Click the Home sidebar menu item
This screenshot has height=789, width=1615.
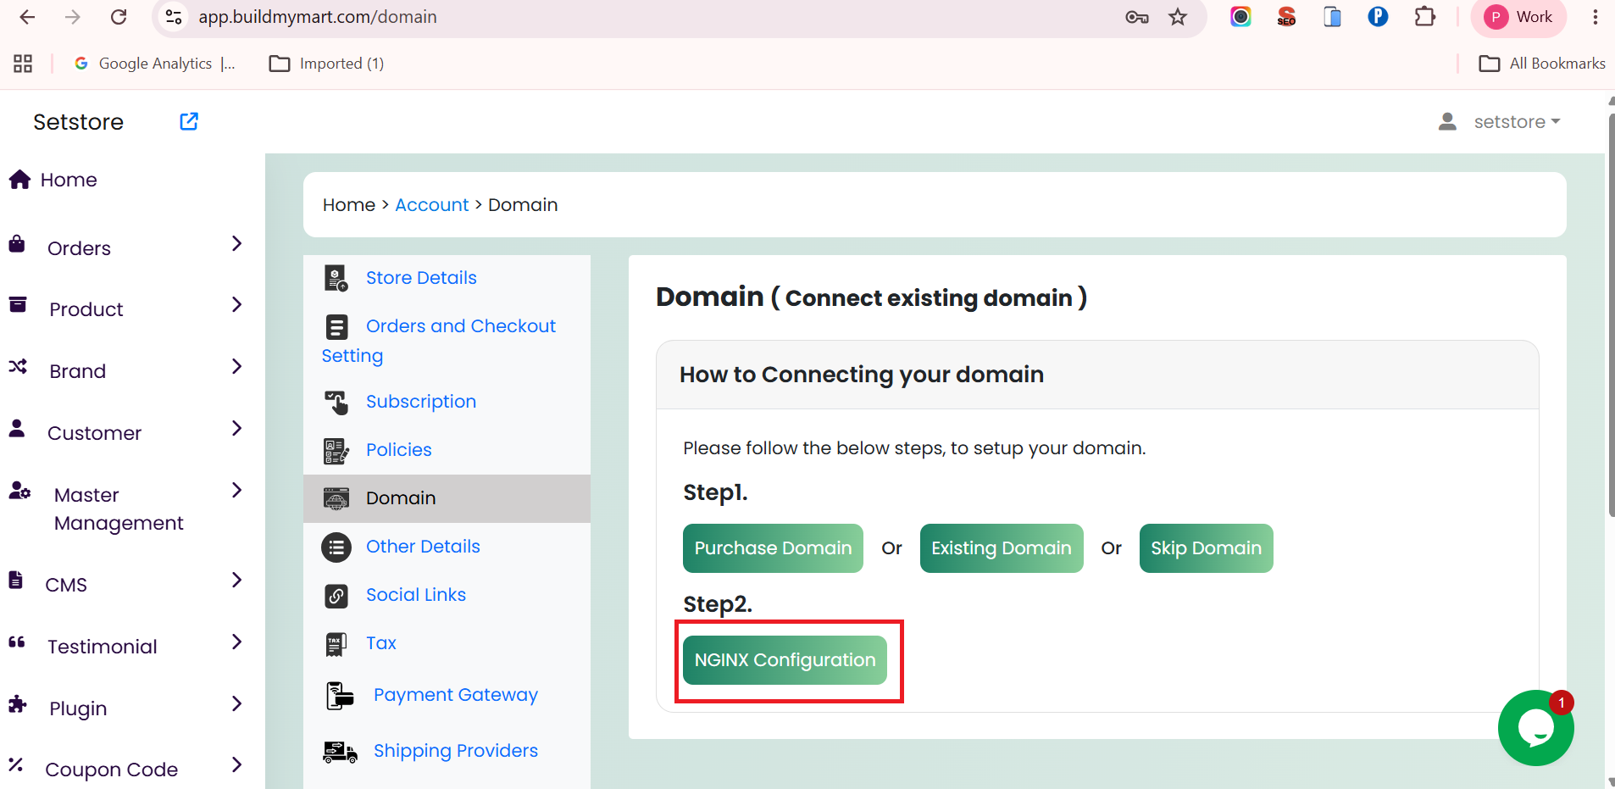tap(68, 180)
